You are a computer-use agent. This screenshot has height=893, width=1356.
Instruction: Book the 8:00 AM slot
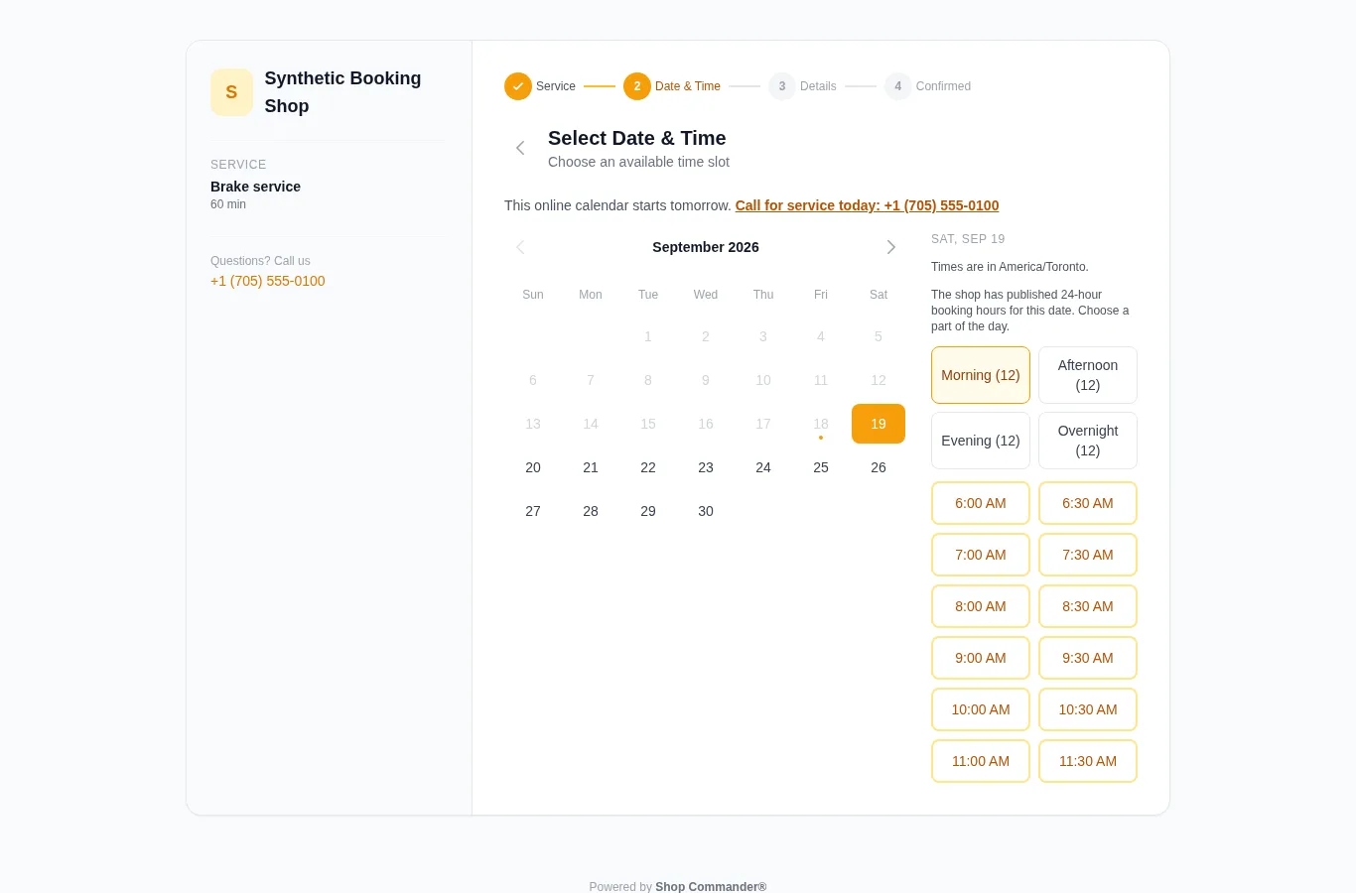pyautogui.click(x=981, y=606)
